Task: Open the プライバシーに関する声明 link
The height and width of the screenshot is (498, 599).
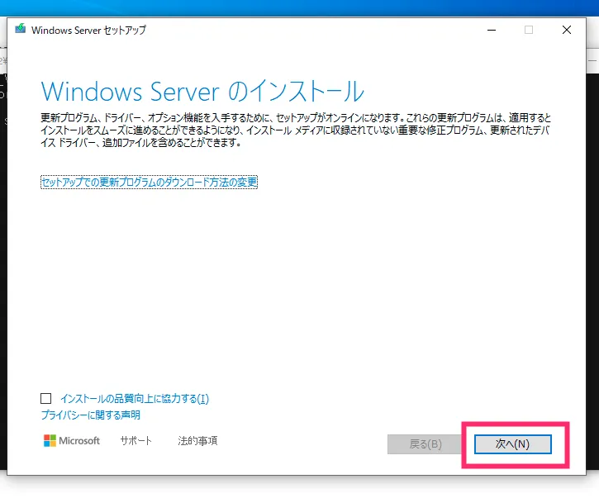Action: coord(91,415)
